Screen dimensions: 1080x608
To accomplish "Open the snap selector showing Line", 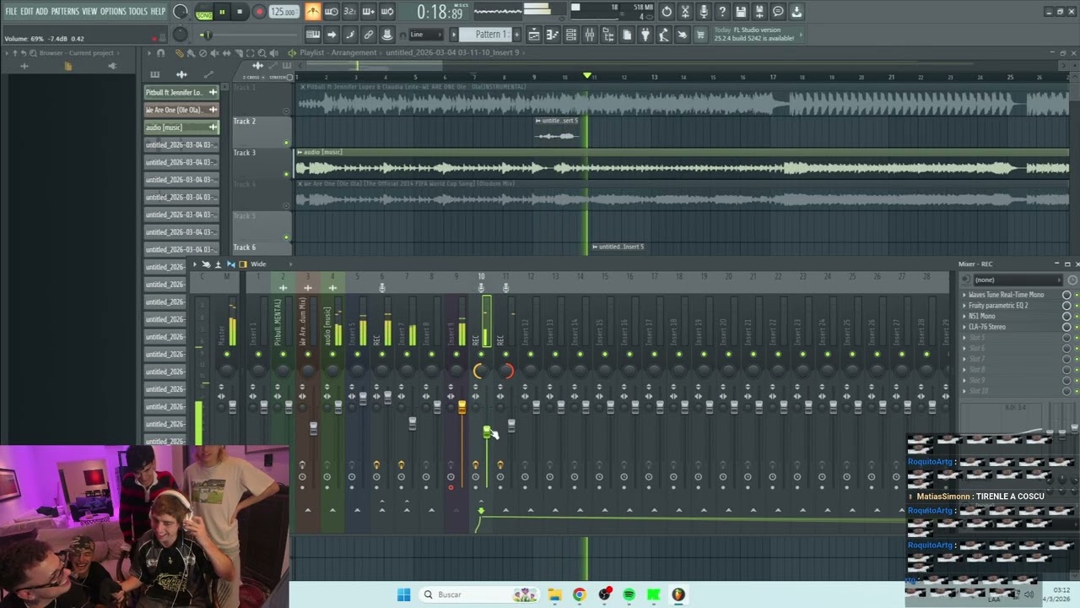I will pyautogui.click(x=425, y=35).
